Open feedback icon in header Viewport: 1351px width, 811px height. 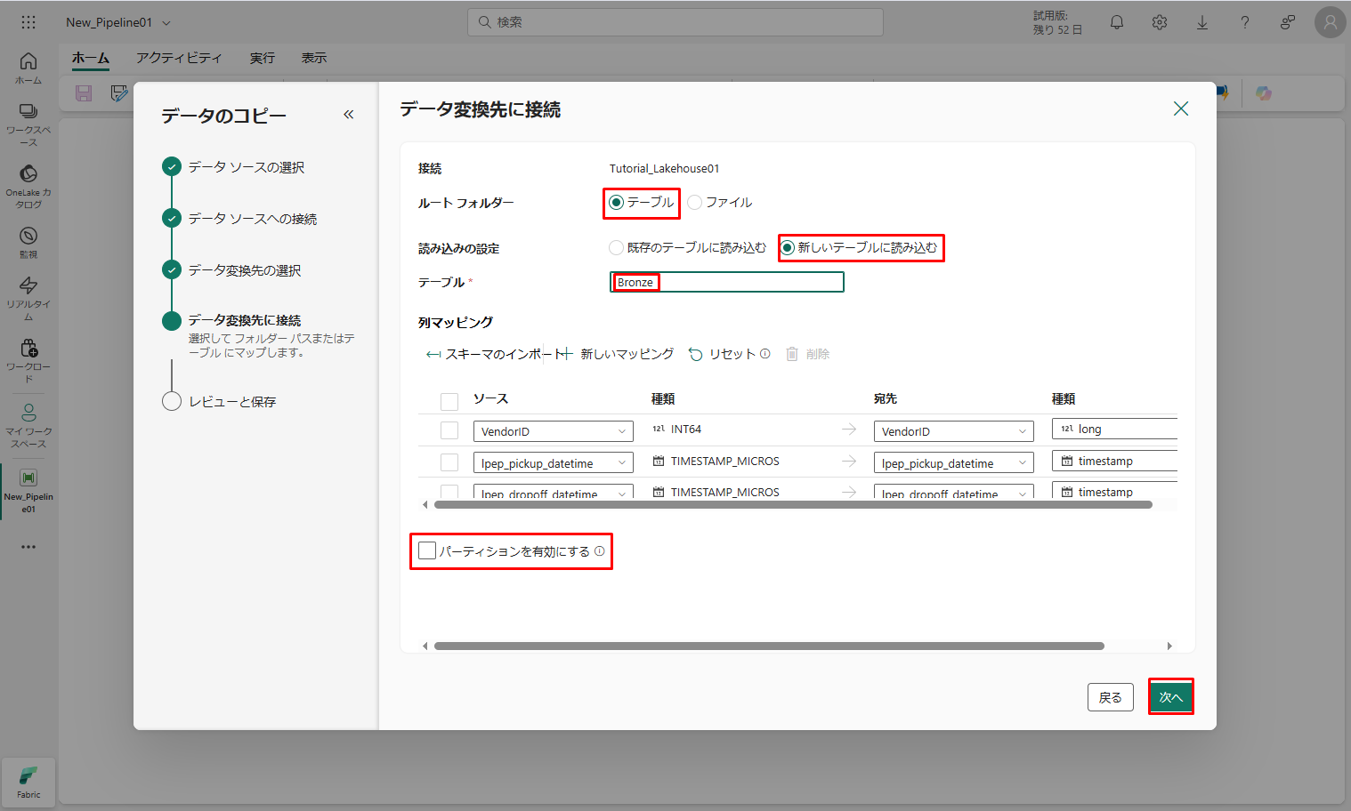(1288, 22)
